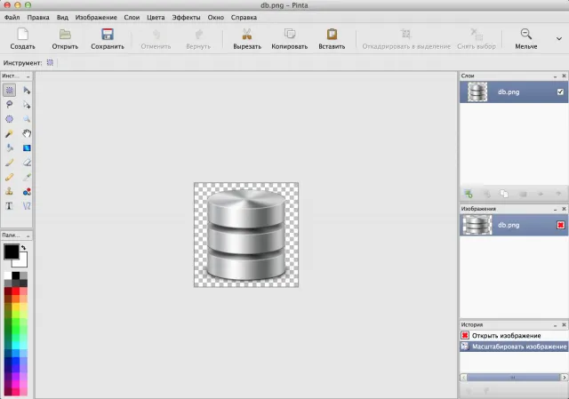Click the Мельче zoom out button
The height and width of the screenshot is (399, 569).
click(x=525, y=39)
